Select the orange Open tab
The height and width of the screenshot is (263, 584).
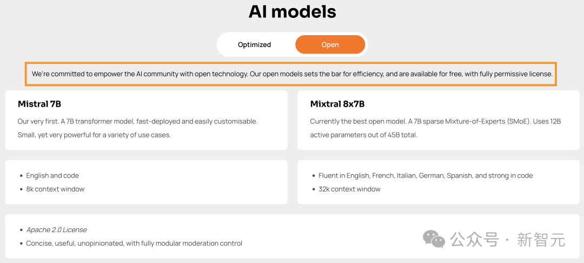[330, 45]
